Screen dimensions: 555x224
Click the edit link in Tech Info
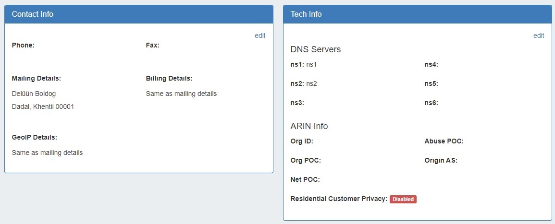tap(539, 35)
